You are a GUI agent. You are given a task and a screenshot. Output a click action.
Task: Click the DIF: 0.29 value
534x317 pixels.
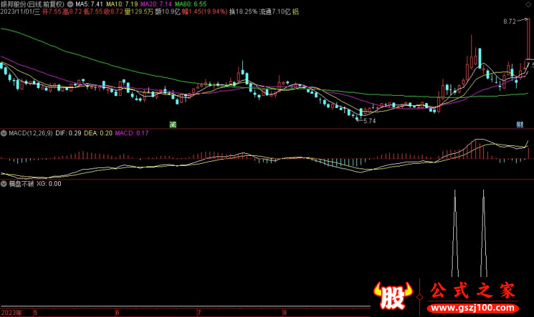(68, 133)
